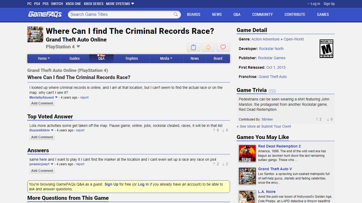The image size is (362, 203).
Task: Open BuzzedAldrin user dropdown arrow
Action: pos(52,130)
